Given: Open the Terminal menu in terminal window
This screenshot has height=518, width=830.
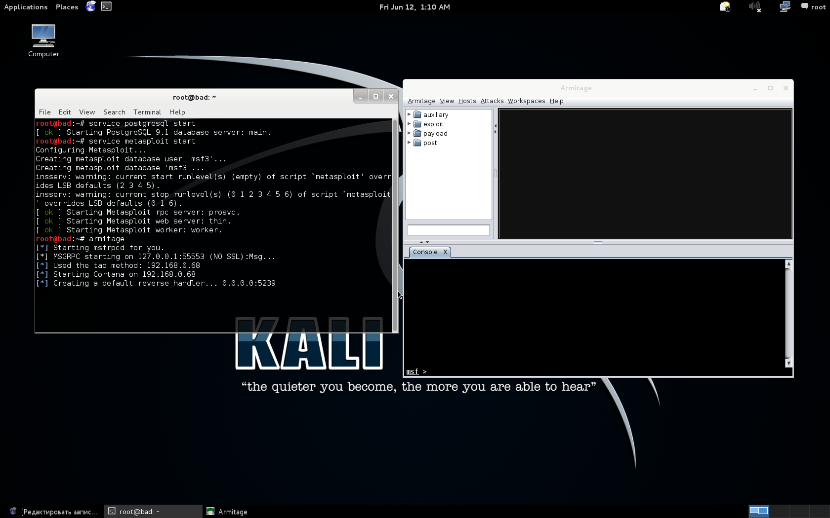Looking at the screenshot, I should 147,112.
